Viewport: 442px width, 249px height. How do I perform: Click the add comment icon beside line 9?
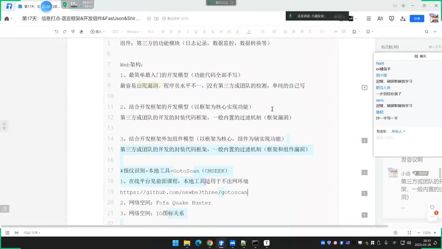click(x=364, y=88)
